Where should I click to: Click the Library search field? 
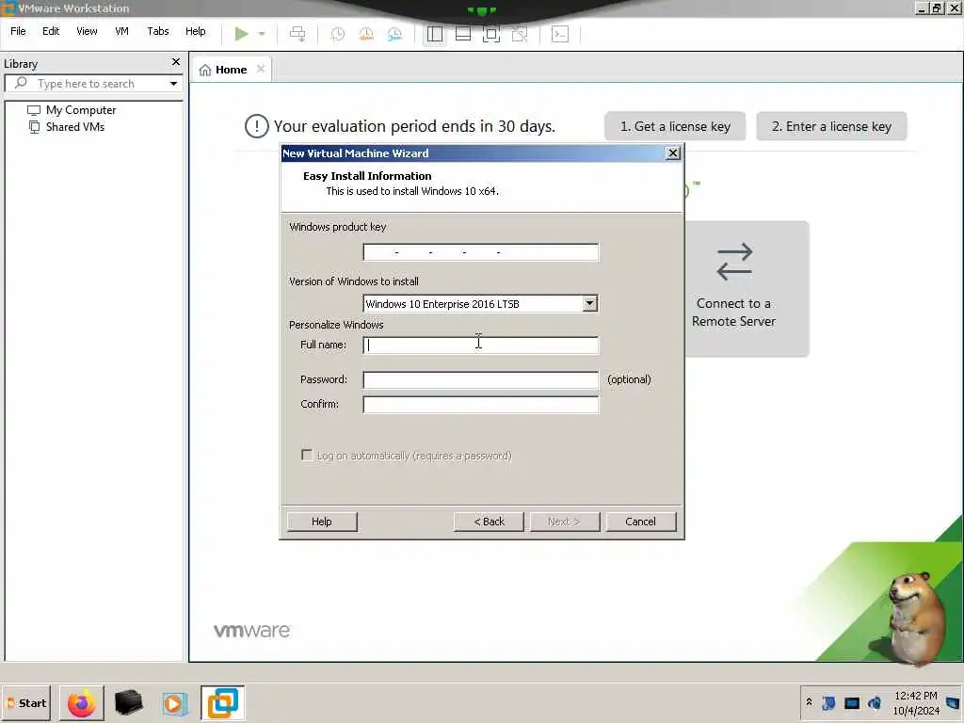click(x=93, y=84)
